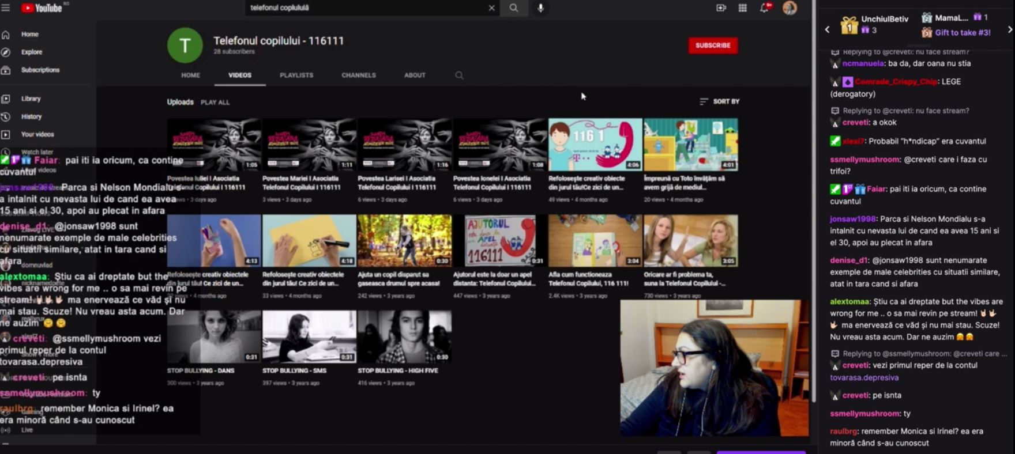
Task: Open the About tab
Action: pyautogui.click(x=415, y=75)
